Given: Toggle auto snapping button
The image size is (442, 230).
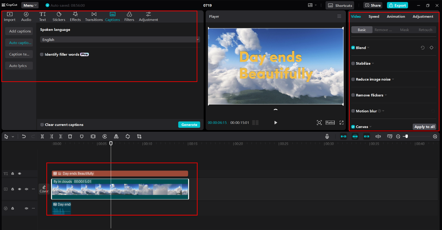Looking at the screenshot, I should tap(355, 137).
